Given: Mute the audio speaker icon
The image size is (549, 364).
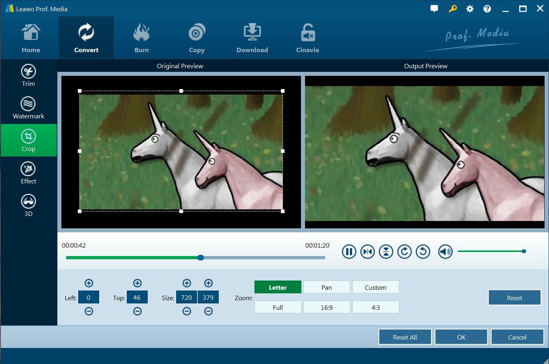Looking at the screenshot, I should 445,252.
